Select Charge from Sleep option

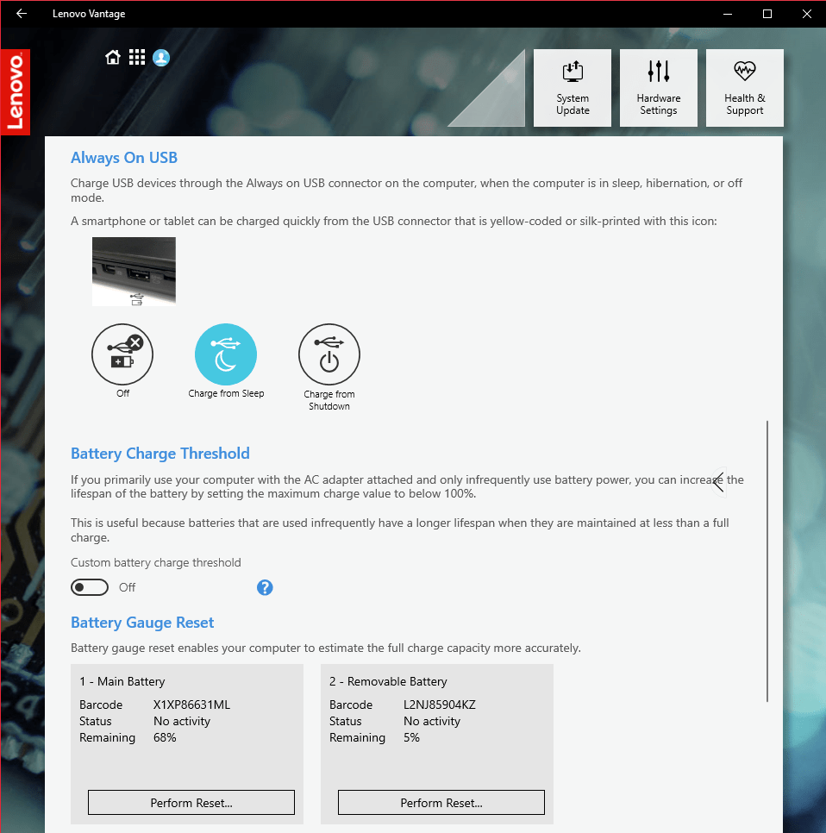(226, 354)
